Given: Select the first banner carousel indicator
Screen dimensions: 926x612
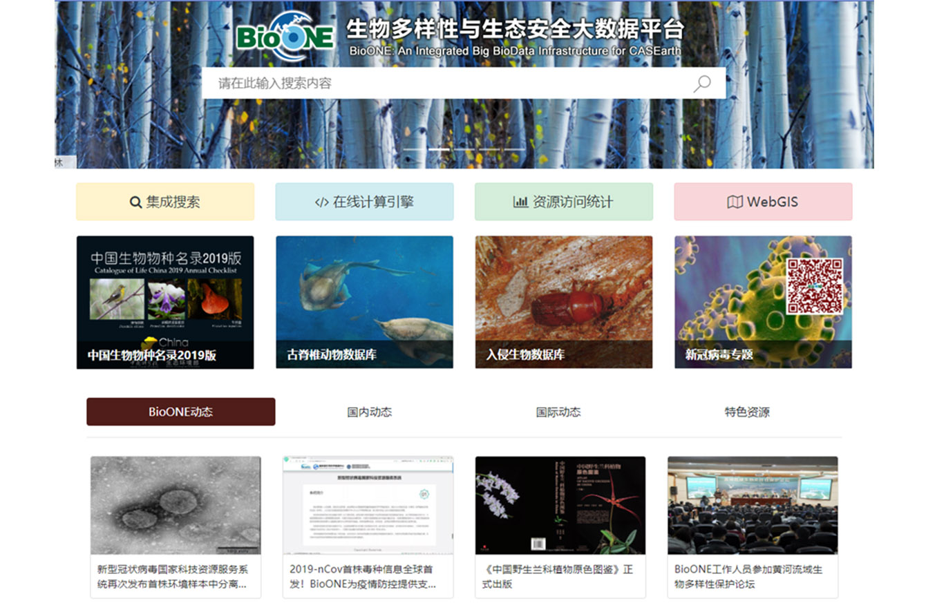Looking at the screenshot, I should point(414,150).
